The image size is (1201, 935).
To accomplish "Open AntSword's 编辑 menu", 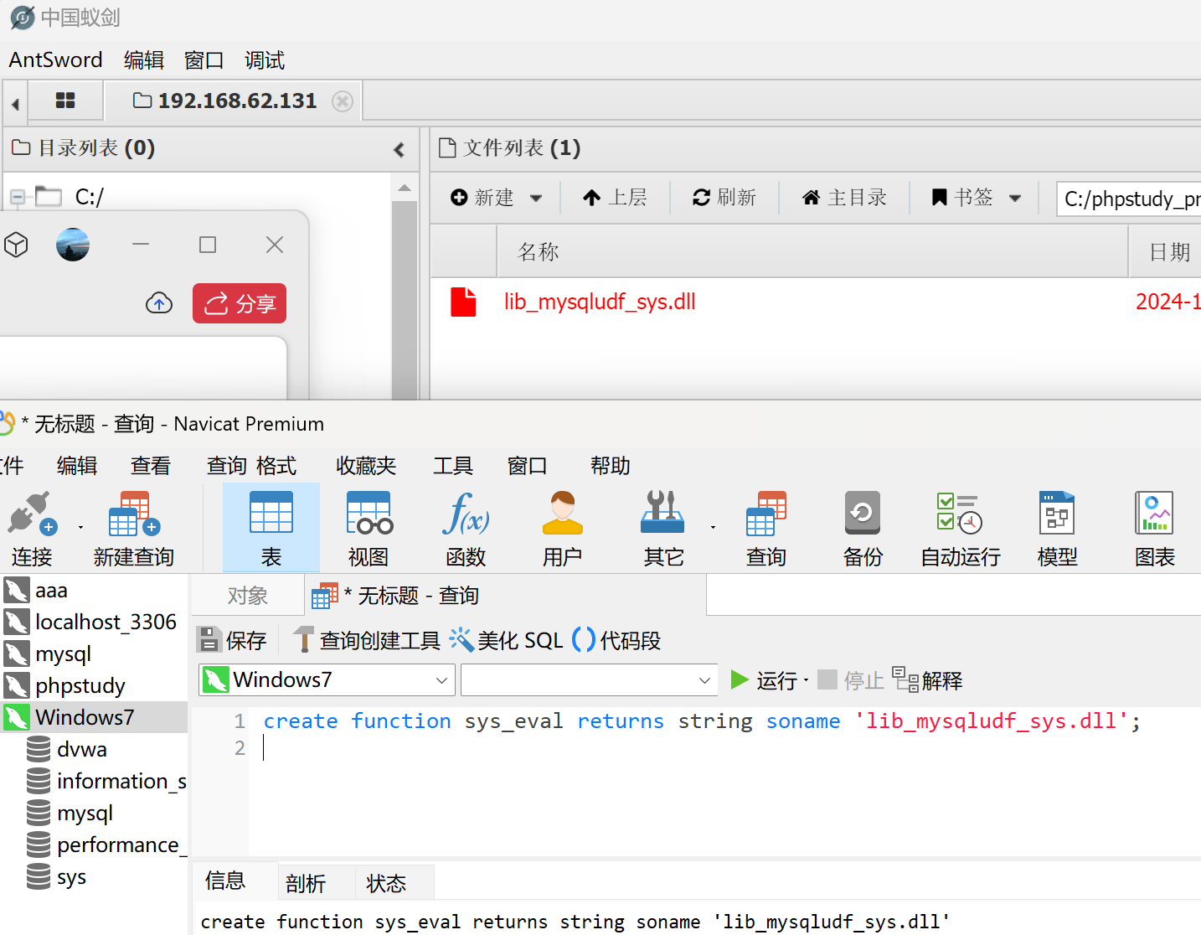I will tap(144, 60).
